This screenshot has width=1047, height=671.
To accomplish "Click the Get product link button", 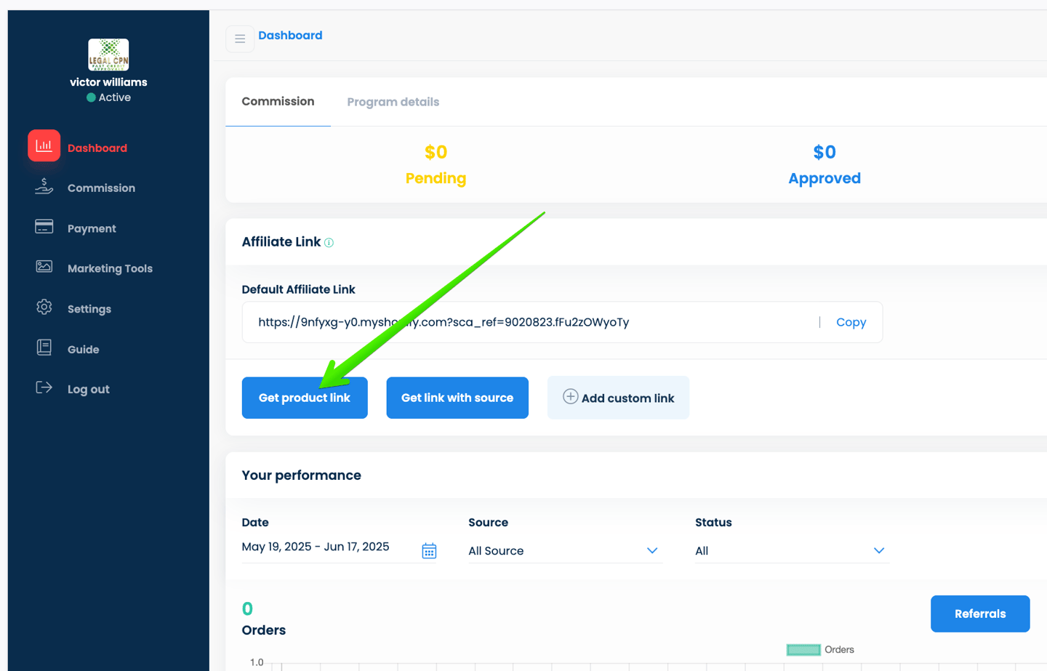I will point(305,398).
